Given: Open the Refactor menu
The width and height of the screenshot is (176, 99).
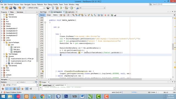Looking at the screenshot, I should tap(40, 4).
